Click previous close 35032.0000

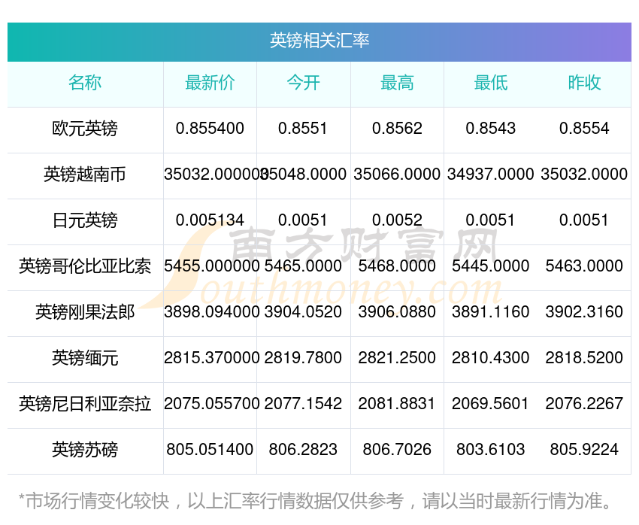click(584, 174)
